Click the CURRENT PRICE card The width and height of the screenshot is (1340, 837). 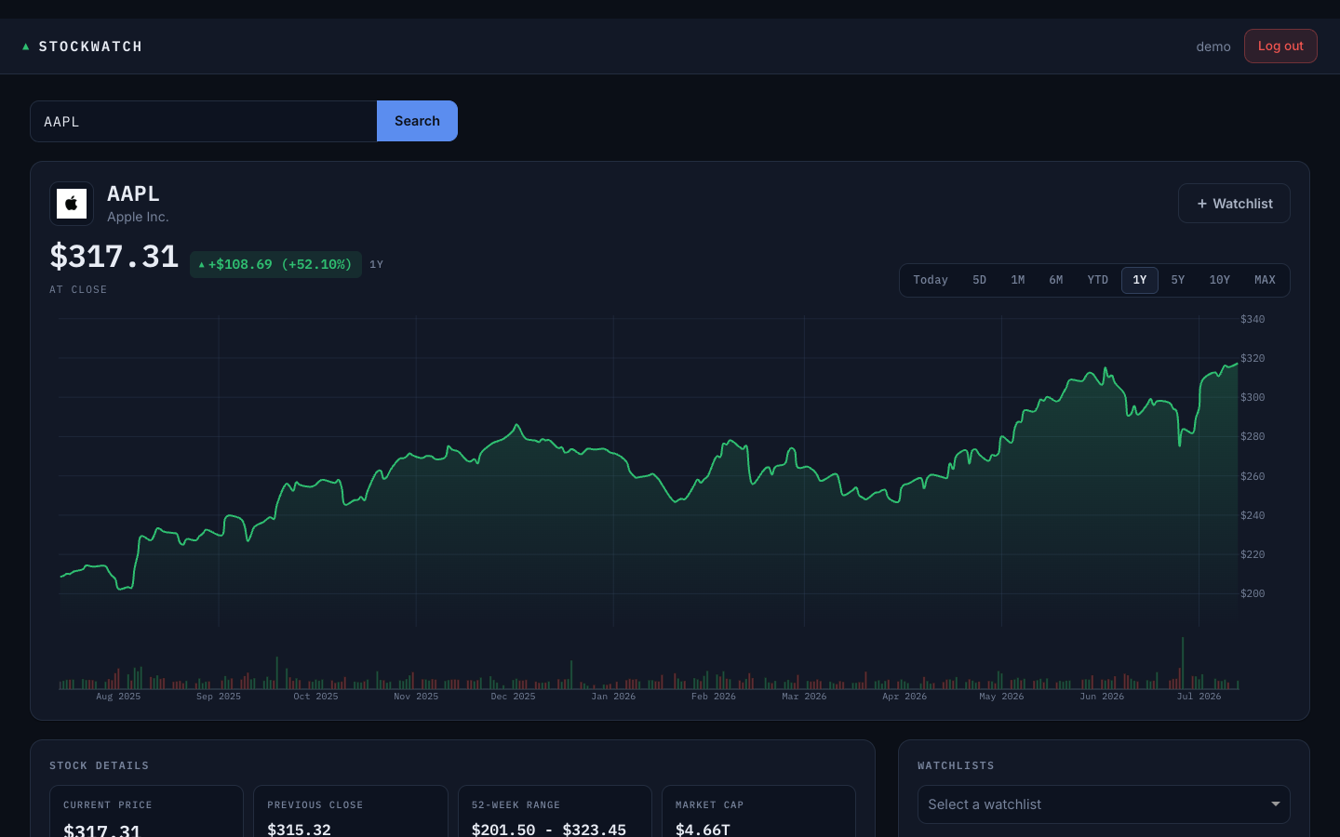tap(146, 811)
